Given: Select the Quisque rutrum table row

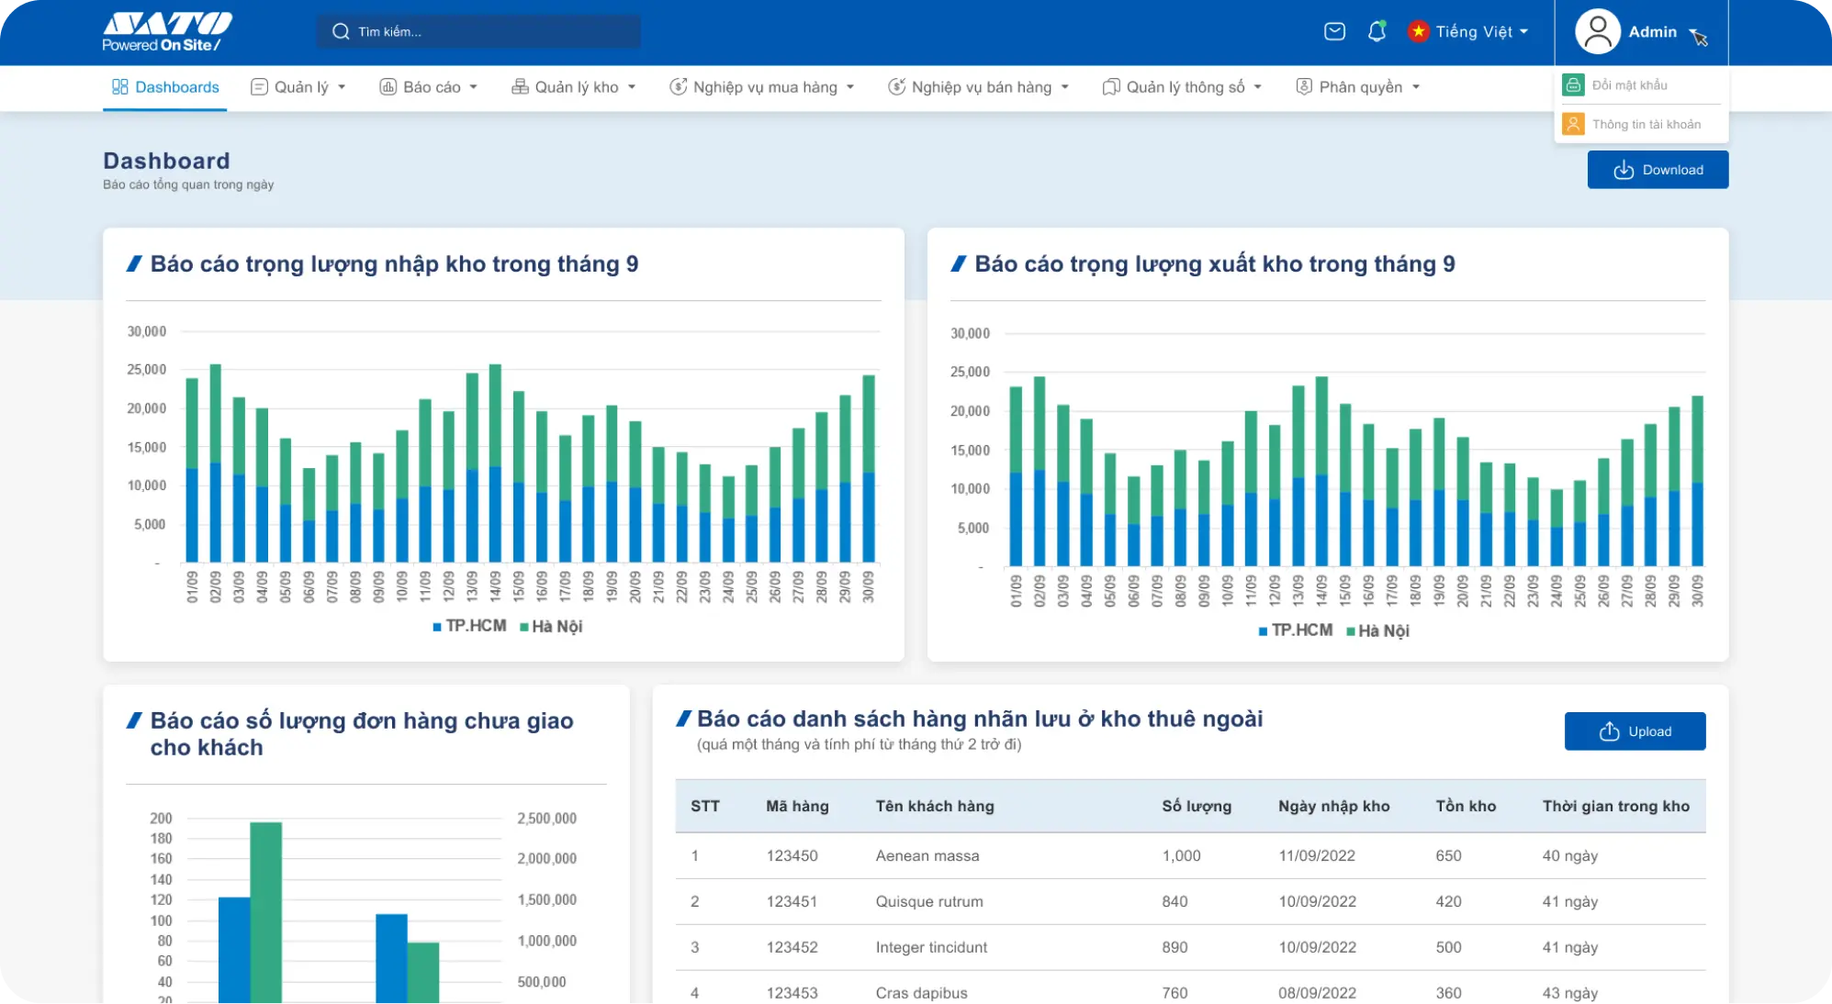Looking at the screenshot, I should point(1190,901).
